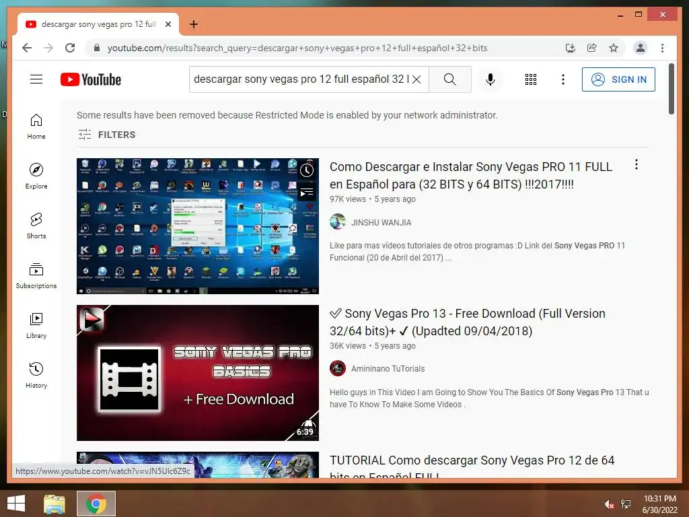Go to Home in the sidebar
Image resolution: width=689 pixels, height=517 pixels.
36,127
